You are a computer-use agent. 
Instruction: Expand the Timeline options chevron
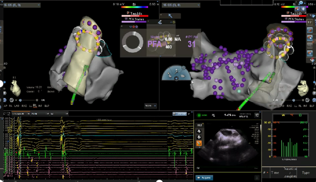point(189,114)
